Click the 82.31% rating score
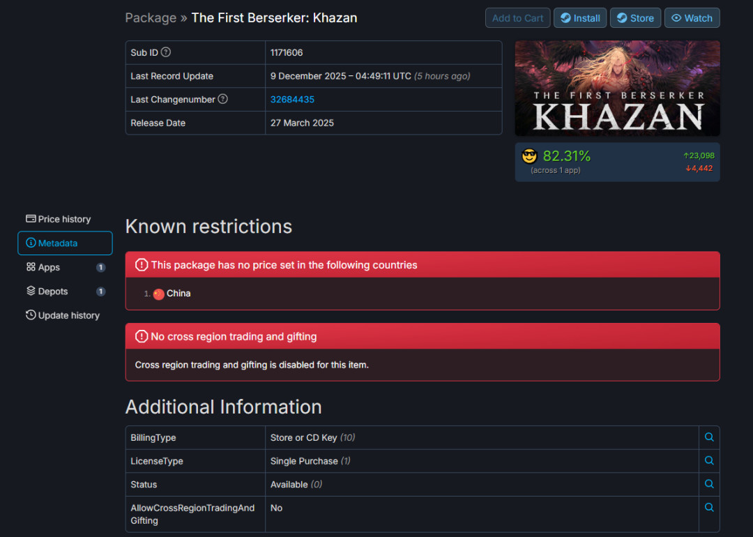The image size is (753, 537). coord(567,156)
